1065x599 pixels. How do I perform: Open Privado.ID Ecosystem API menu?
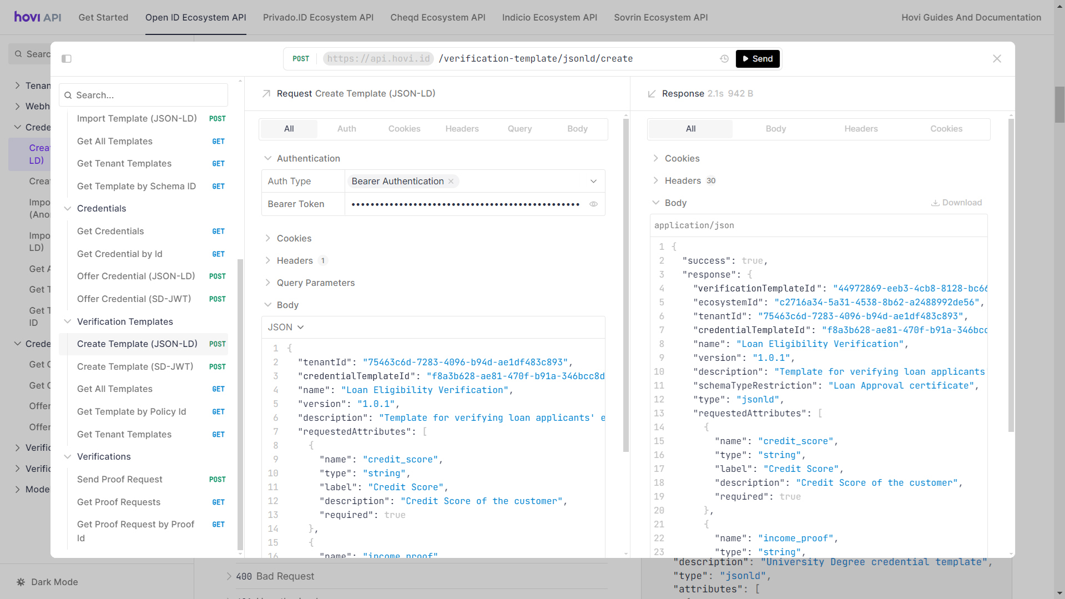point(318,17)
